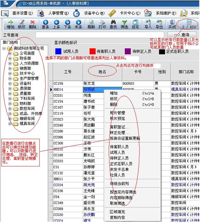Click the 打印 printer icon
The width and height of the screenshot is (200, 222).
(103, 22)
